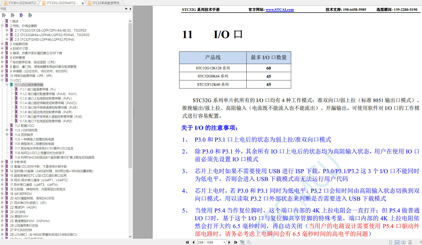Go to the previous page

pos(193,242)
